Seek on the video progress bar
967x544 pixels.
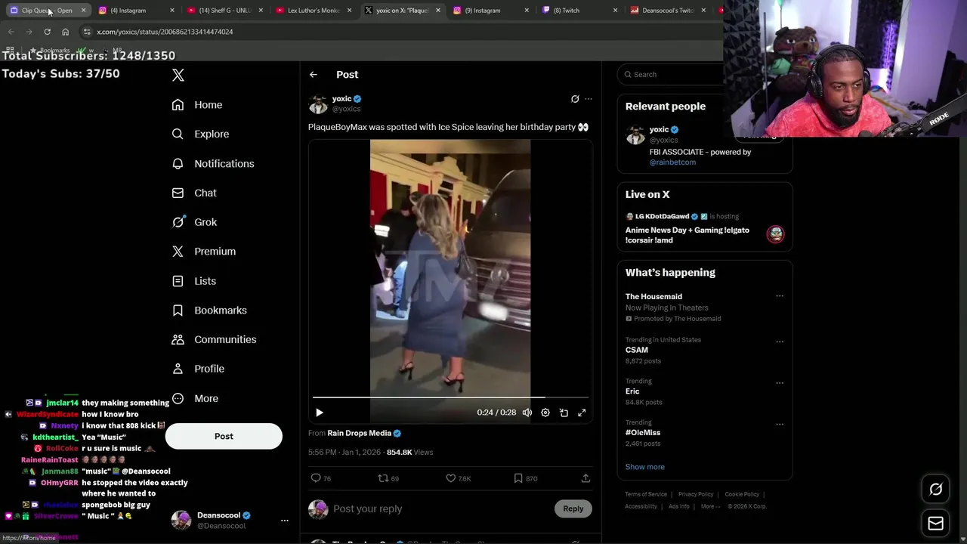[x=450, y=397]
